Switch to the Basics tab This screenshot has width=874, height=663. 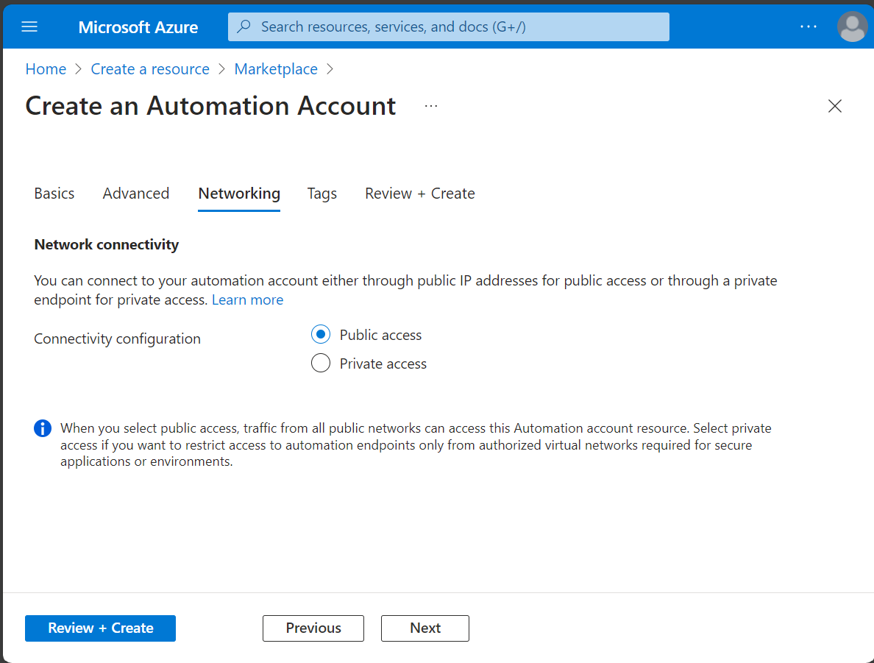[x=54, y=193]
